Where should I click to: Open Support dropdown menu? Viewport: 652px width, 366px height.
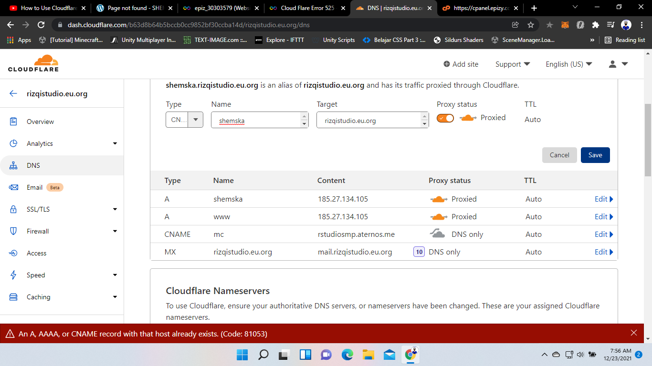pyautogui.click(x=513, y=64)
